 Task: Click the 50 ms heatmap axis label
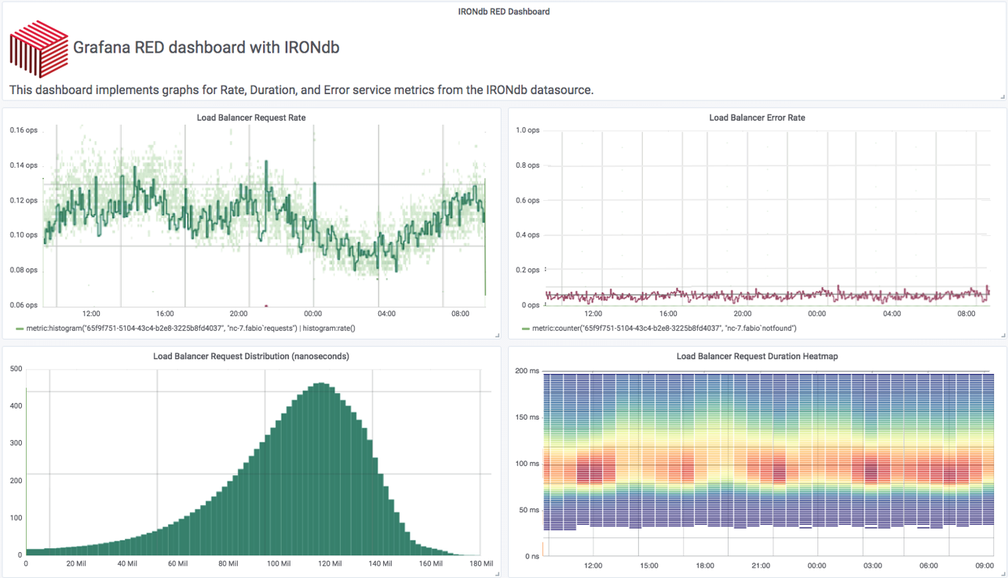[529, 510]
